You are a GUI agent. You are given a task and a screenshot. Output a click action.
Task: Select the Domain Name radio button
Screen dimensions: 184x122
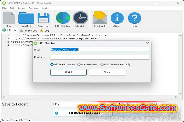tap(79, 65)
